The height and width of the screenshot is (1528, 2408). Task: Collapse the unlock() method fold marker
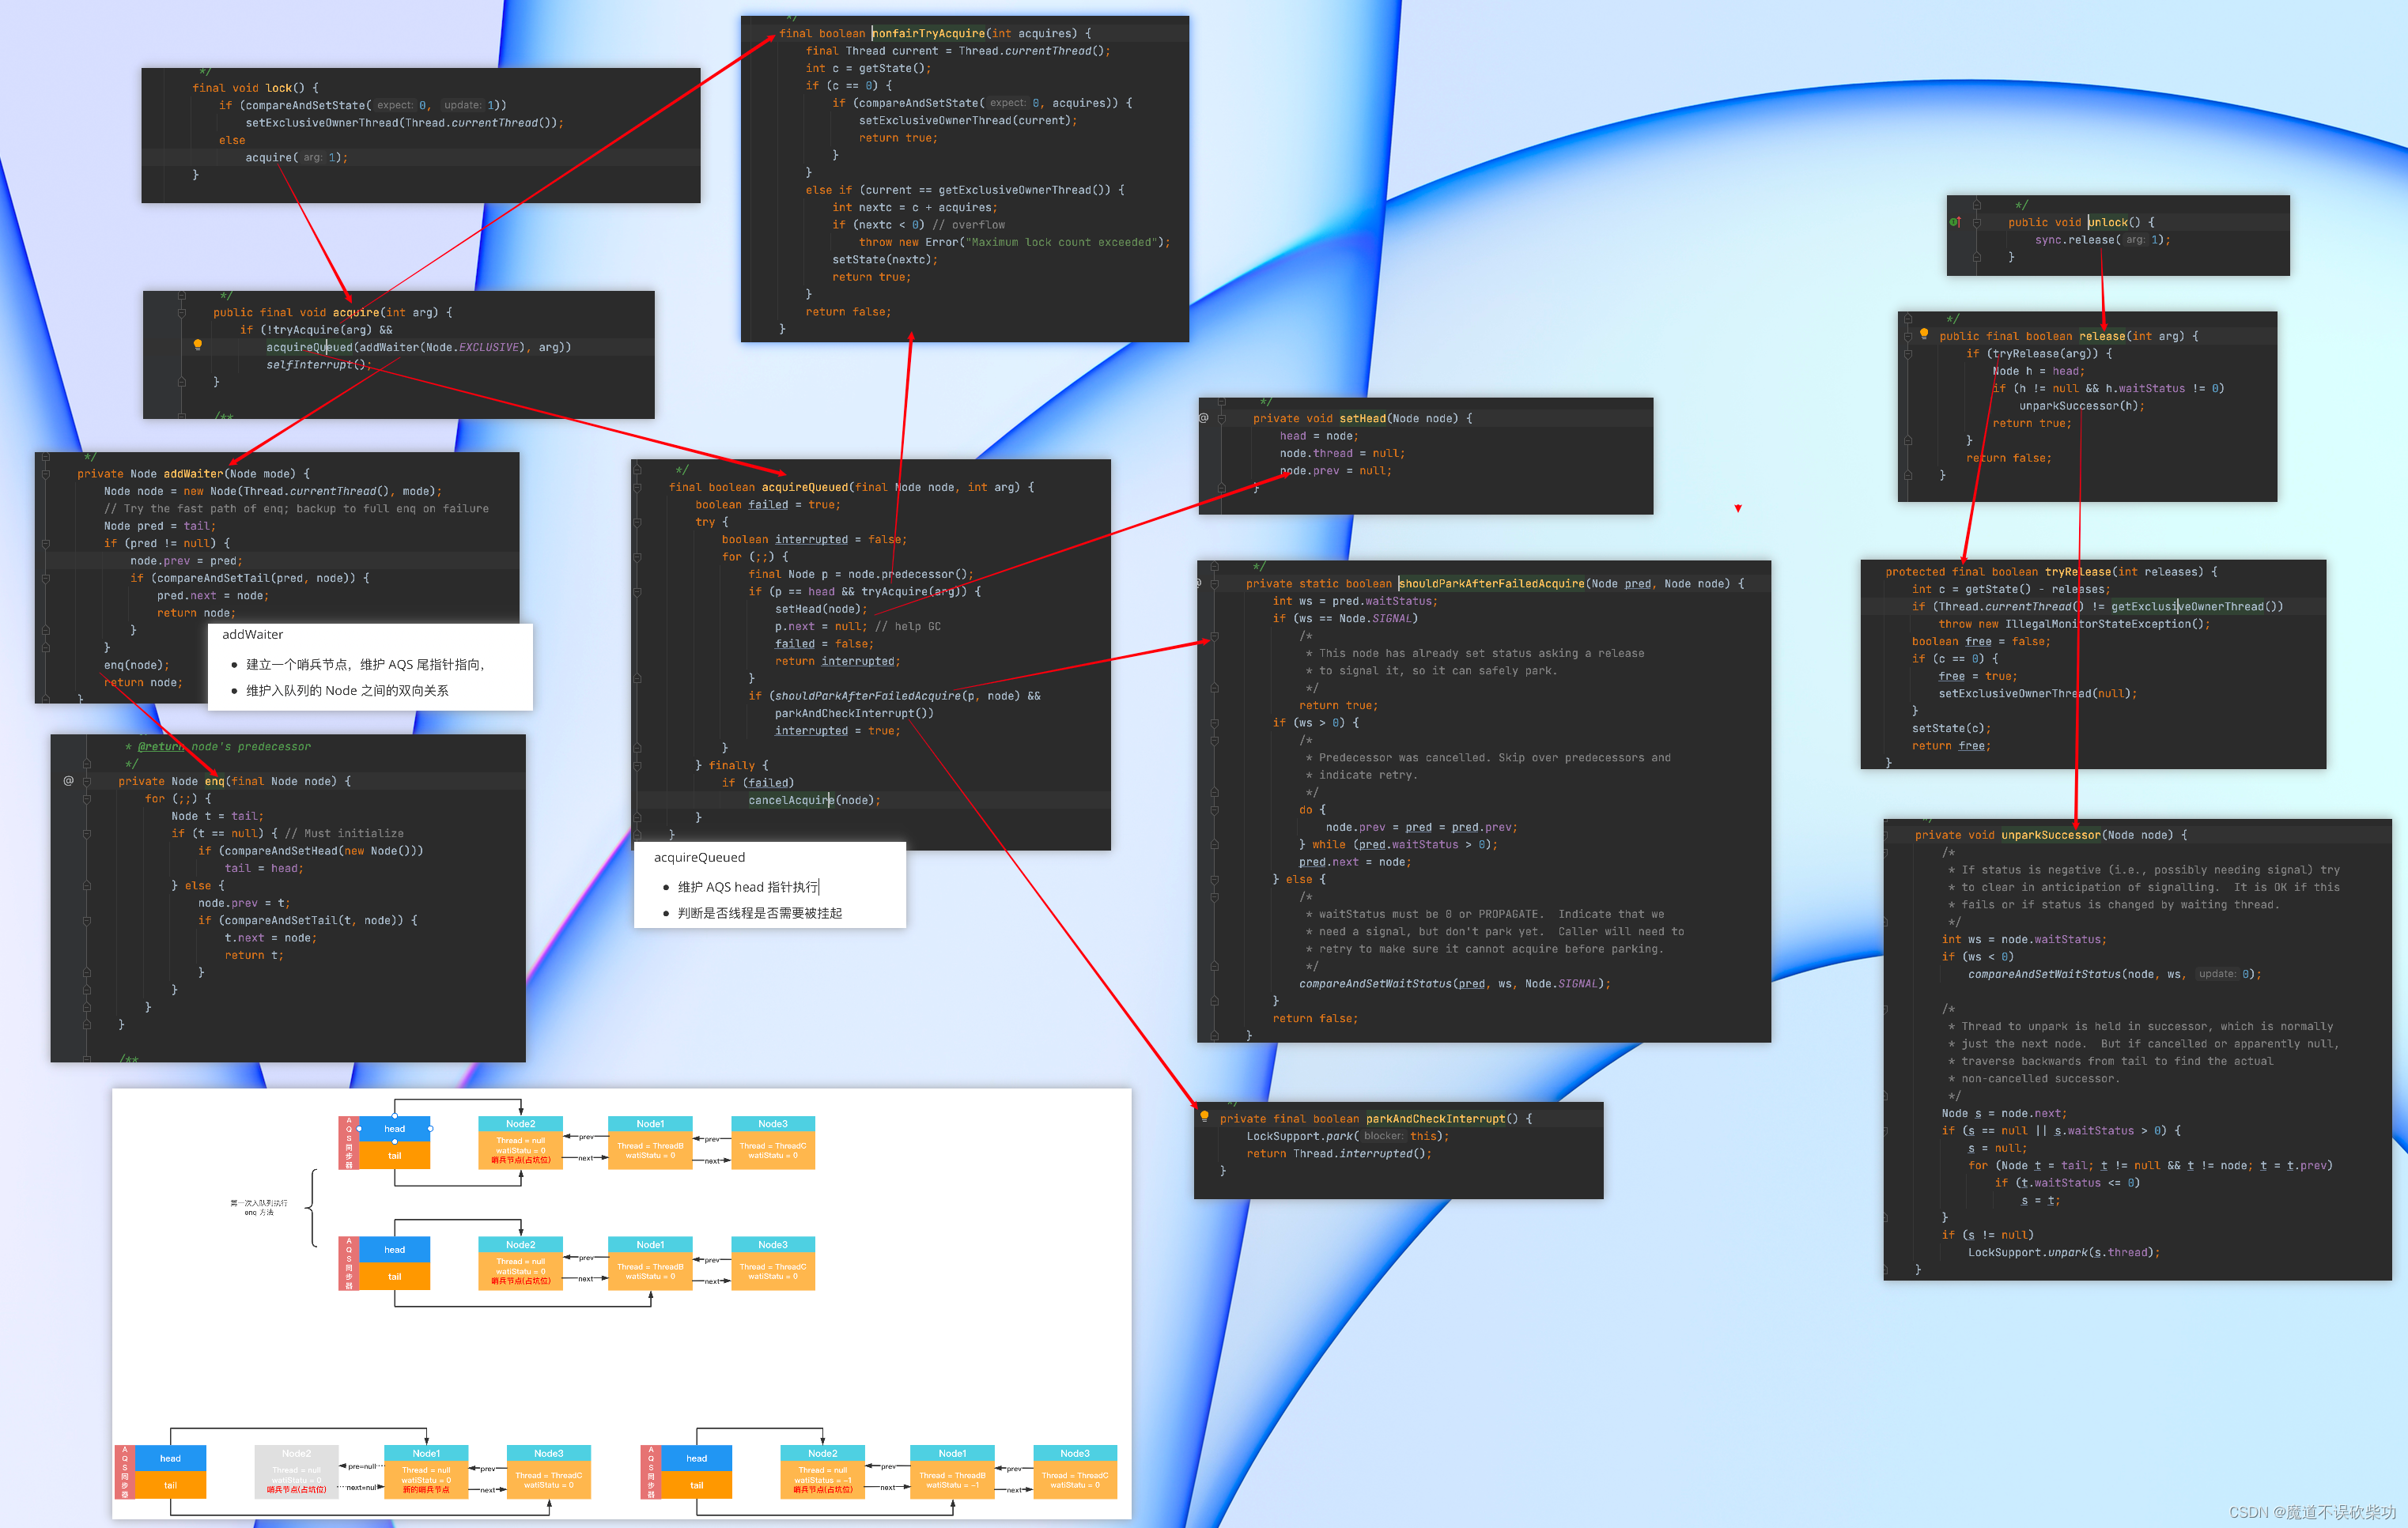[x=1977, y=223]
